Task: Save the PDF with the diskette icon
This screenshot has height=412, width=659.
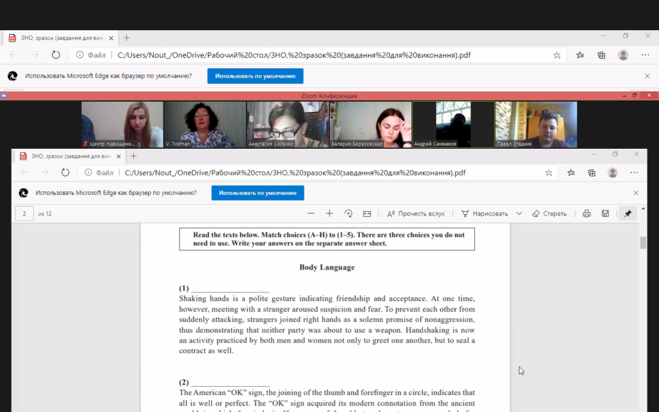Action: click(x=605, y=214)
